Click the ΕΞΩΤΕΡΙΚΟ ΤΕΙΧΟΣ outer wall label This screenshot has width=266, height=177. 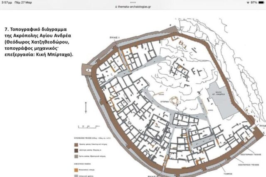tap(249, 165)
